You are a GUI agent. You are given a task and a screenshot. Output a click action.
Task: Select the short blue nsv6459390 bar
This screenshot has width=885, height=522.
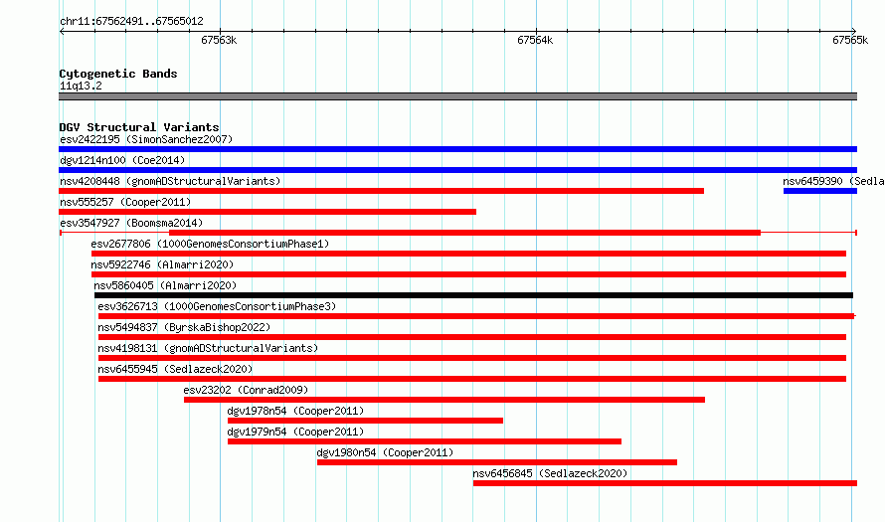[x=820, y=191]
